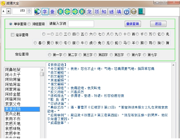Image resolution: width=180 pixels, height=139 pixels.
Task: Select the 第六字 position radio
Action: [128, 55]
